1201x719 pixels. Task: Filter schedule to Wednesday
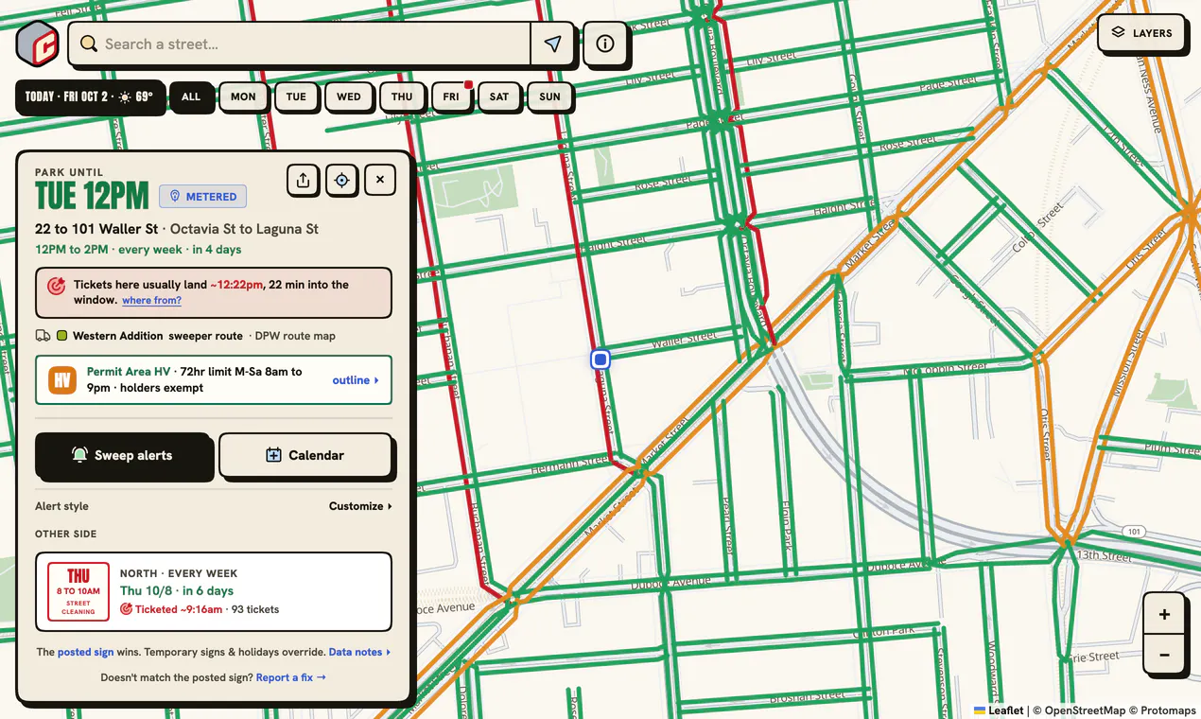[349, 96]
